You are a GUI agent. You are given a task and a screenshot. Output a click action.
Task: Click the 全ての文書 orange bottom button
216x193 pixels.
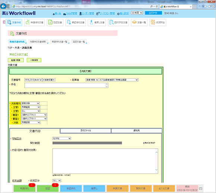[x=164, y=189]
